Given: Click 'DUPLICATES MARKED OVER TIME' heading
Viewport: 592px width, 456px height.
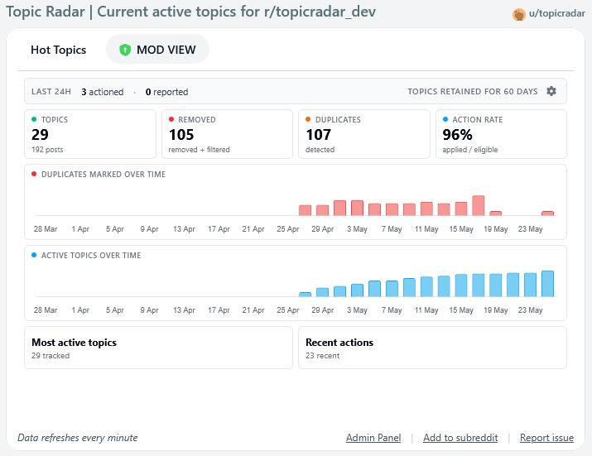Looking at the screenshot, I should pos(103,174).
